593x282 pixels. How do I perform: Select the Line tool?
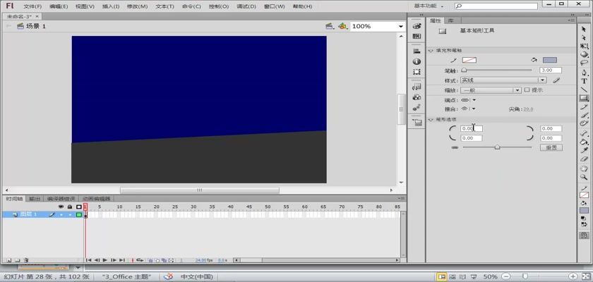tap(584, 90)
